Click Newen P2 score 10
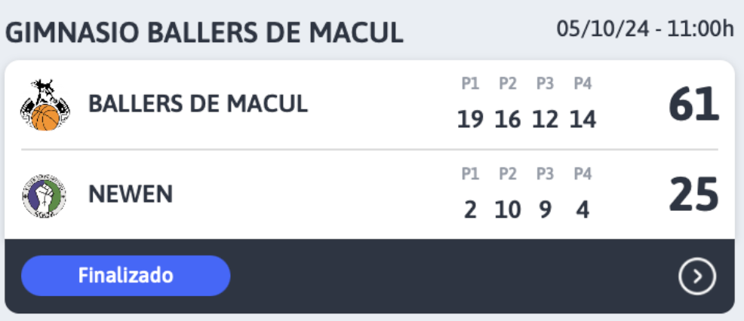744x321 pixels. (x=508, y=209)
